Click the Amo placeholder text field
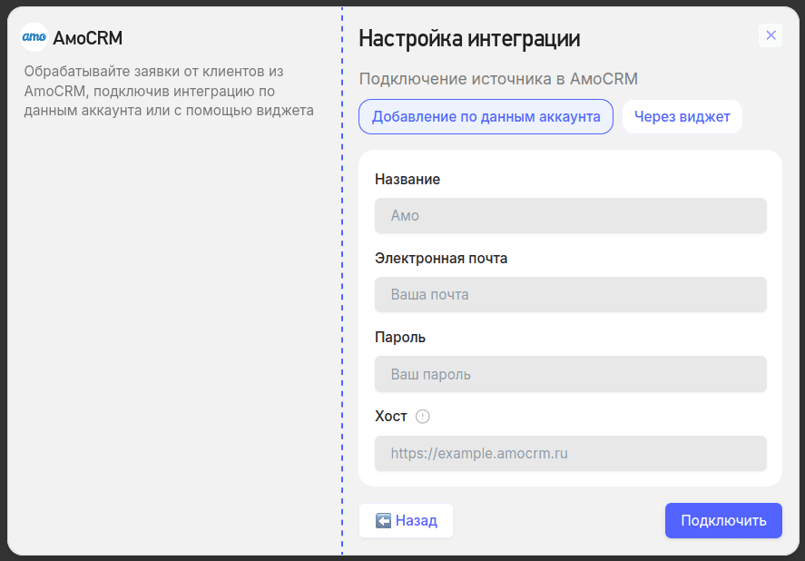Viewport: 805px width, 561px height. point(570,215)
